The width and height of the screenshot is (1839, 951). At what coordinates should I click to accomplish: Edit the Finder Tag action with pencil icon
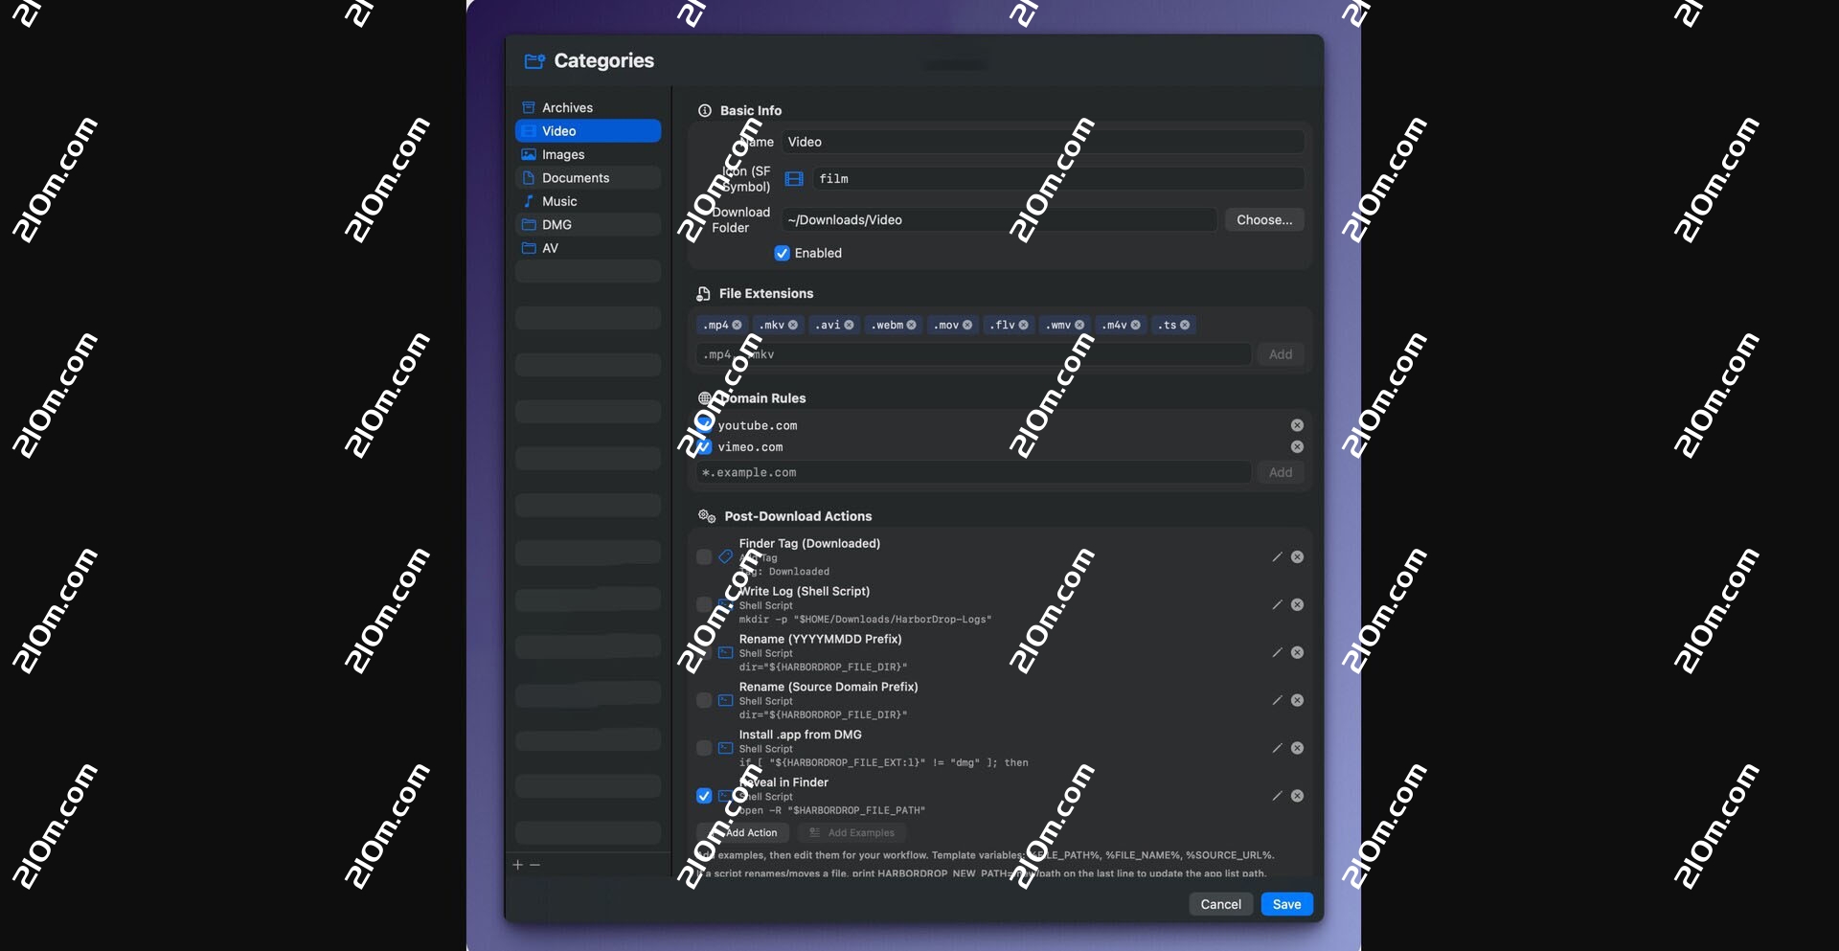tap(1277, 556)
